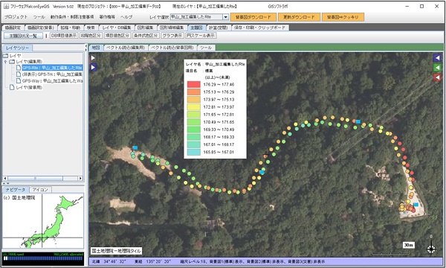This screenshot has height=268, width=446.
Task: Click the splitter collapse arrows beside the layer panel
Action: click(86, 47)
